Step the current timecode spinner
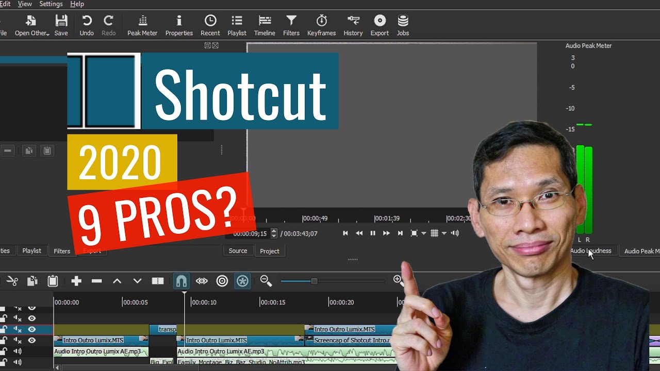Viewport: 660px width, 371px height. click(x=274, y=233)
